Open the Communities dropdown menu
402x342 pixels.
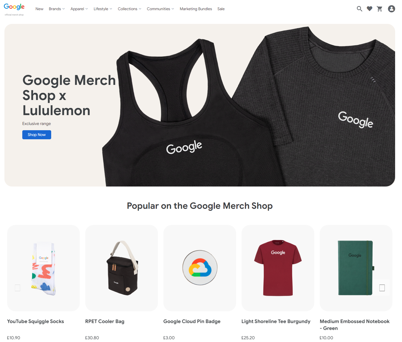tap(160, 9)
